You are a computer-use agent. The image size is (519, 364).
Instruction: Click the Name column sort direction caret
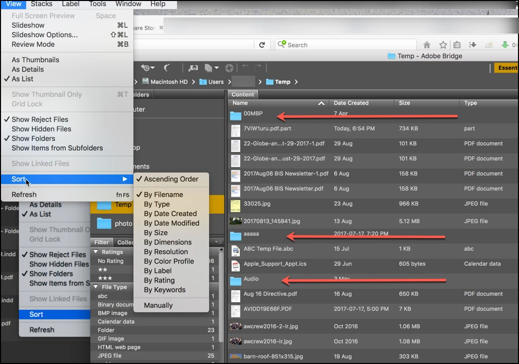coord(321,103)
